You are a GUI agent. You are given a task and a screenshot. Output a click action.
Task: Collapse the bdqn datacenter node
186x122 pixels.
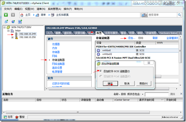(x=8, y=31)
